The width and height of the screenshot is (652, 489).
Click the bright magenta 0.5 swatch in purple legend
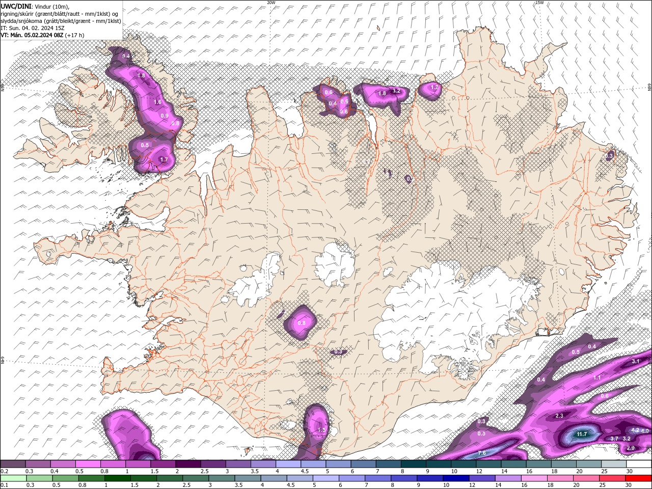(x=89, y=464)
